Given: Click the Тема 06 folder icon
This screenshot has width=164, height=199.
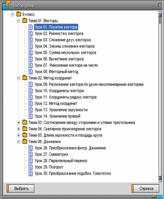Looking at the screenshot, I should (25, 141).
